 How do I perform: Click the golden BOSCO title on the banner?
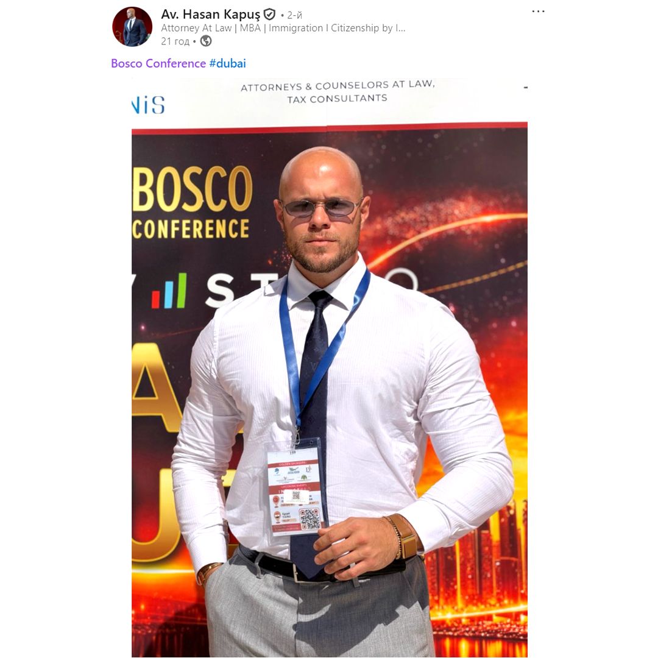click(192, 189)
